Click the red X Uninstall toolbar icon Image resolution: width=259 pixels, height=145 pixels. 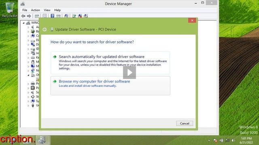click(80, 16)
